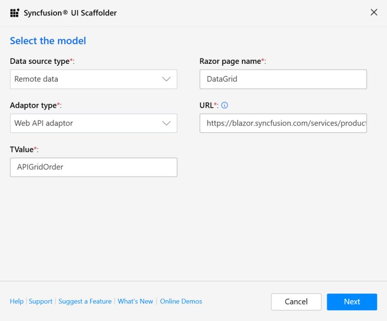The height and width of the screenshot is (321, 387).
Task: Click inside the URL text box
Action: pyautogui.click(x=283, y=123)
